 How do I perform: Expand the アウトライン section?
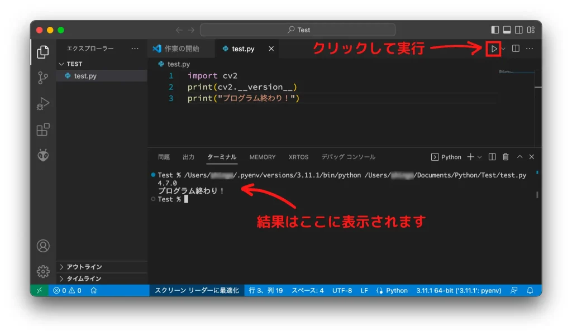84,267
